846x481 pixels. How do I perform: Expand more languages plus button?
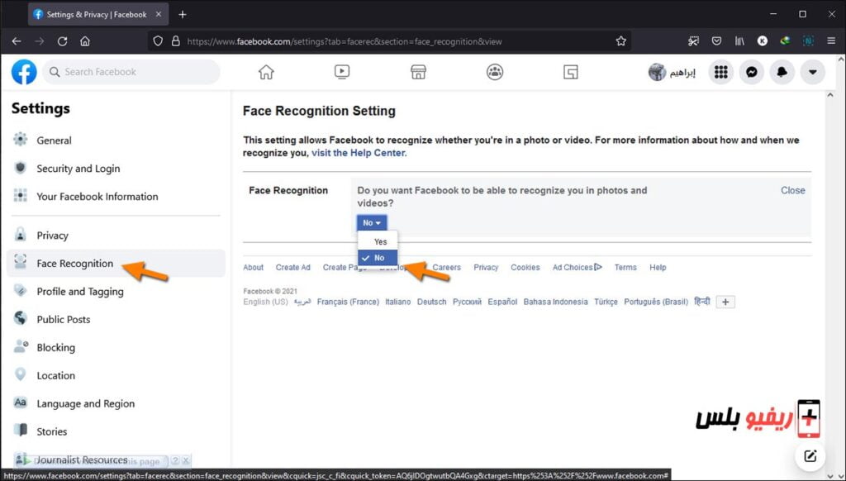point(725,302)
